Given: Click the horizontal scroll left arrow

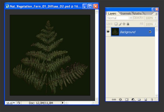Looking at the screenshot, I should click(x=66, y=103).
